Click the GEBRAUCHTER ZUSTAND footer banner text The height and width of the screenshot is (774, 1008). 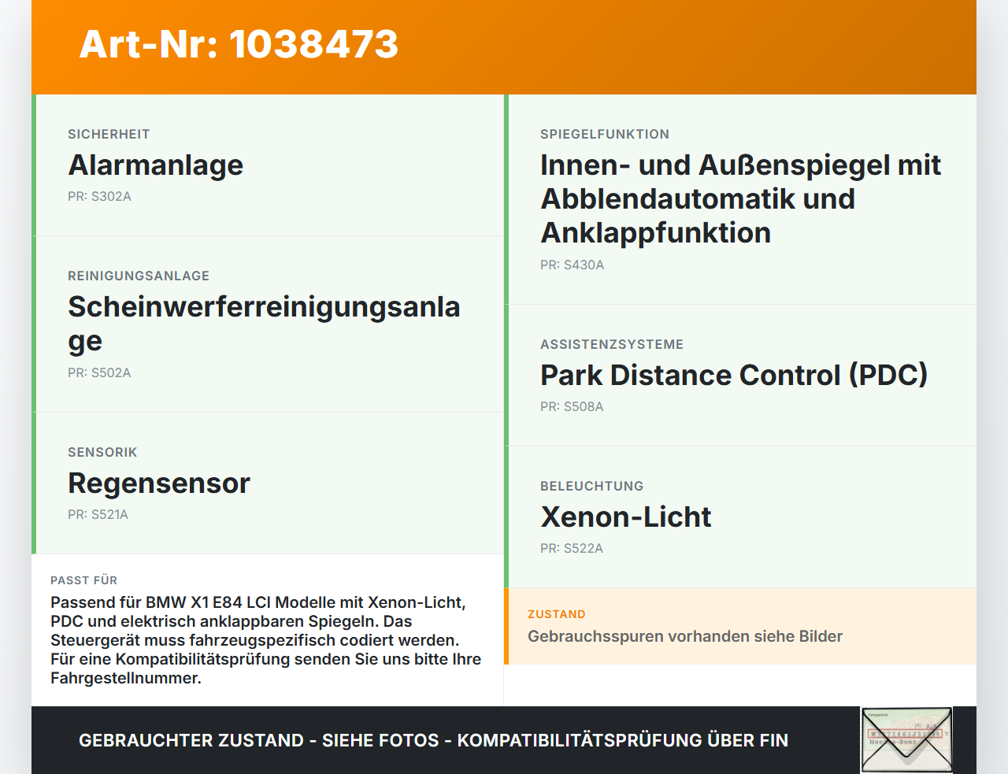[433, 740]
